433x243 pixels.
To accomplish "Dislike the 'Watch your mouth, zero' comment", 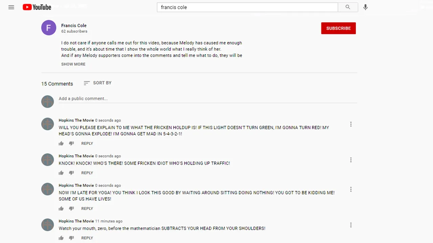I will click(x=71, y=238).
